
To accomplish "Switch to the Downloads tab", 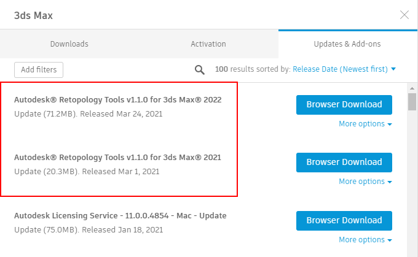I will (x=69, y=44).
